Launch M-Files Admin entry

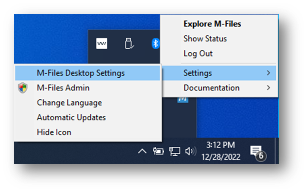coord(87,88)
